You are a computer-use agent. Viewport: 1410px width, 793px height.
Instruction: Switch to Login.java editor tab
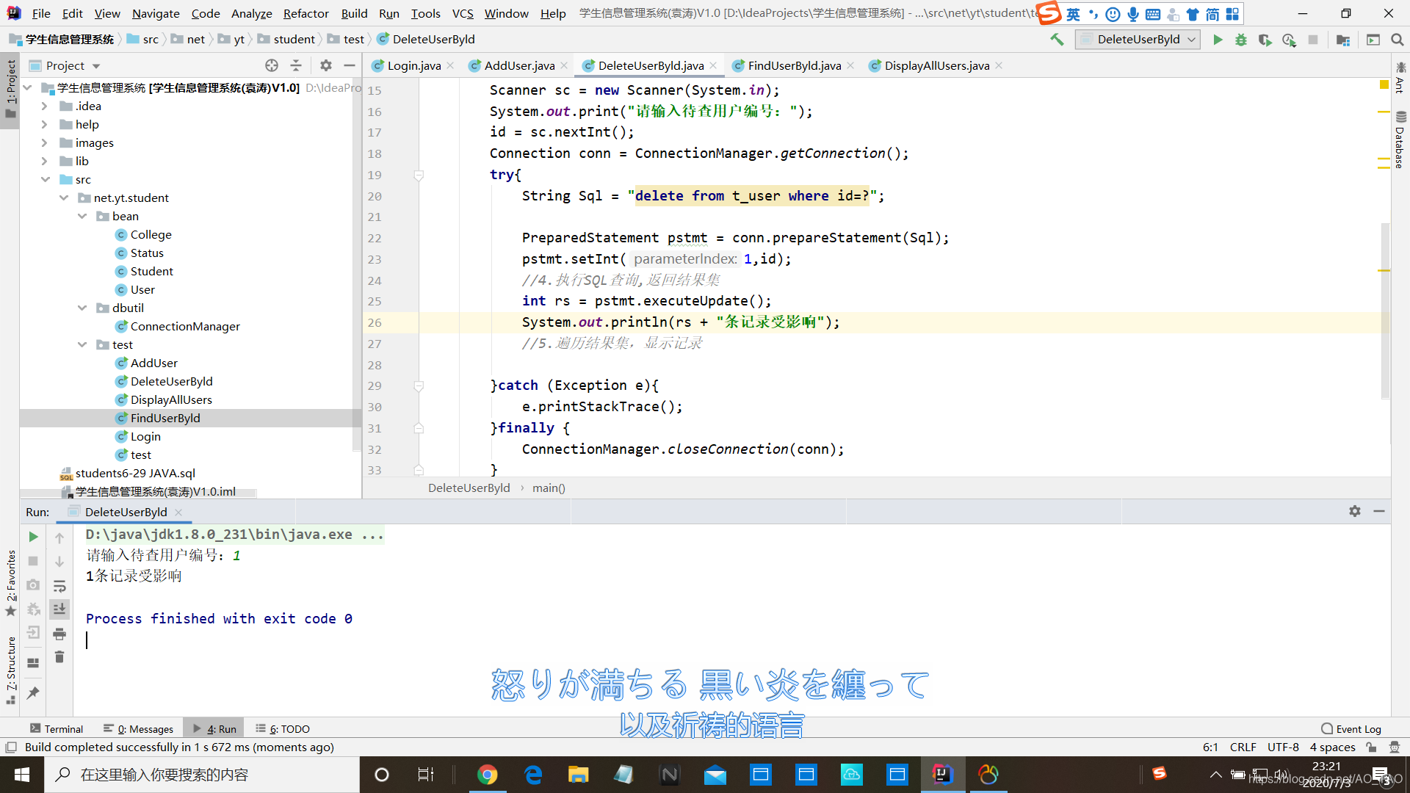(413, 65)
